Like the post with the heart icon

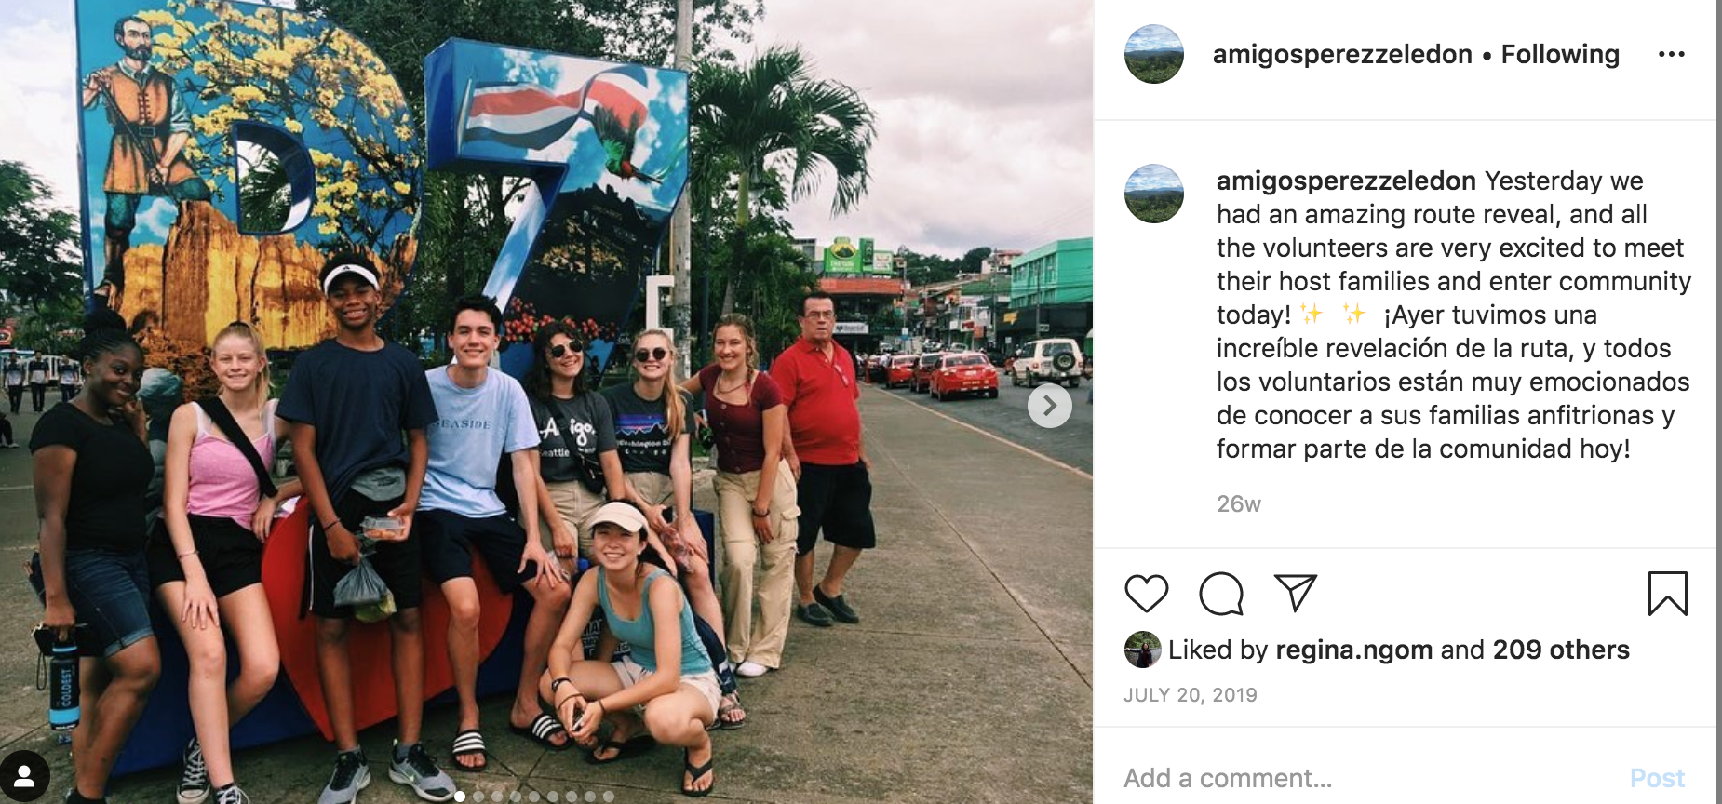1146,594
